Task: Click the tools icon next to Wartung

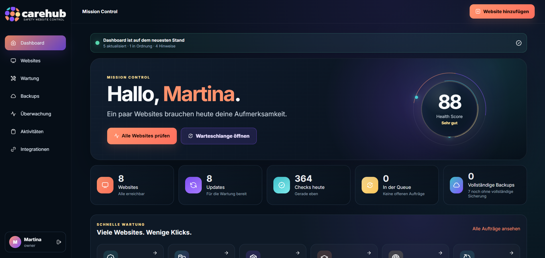Action: 13,78
